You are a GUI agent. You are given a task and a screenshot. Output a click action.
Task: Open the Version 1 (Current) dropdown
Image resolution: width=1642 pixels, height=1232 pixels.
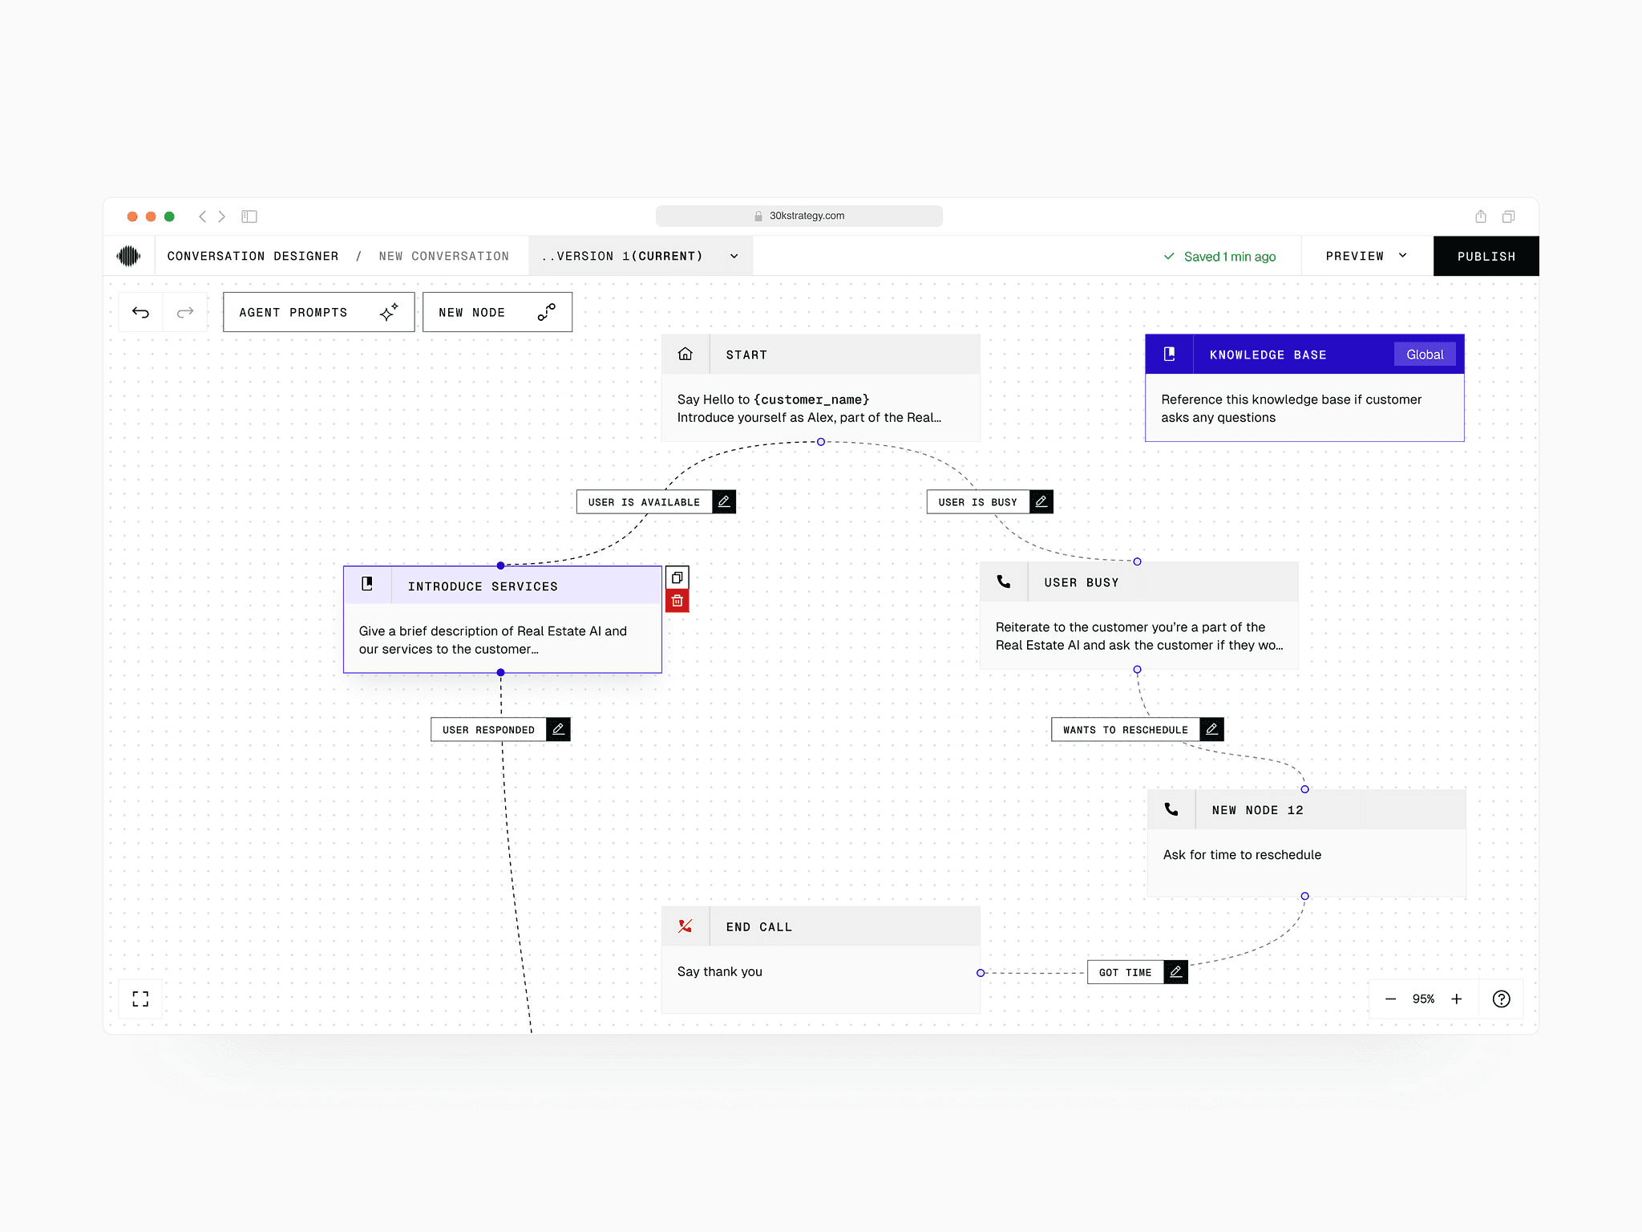[x=640, y=257]
